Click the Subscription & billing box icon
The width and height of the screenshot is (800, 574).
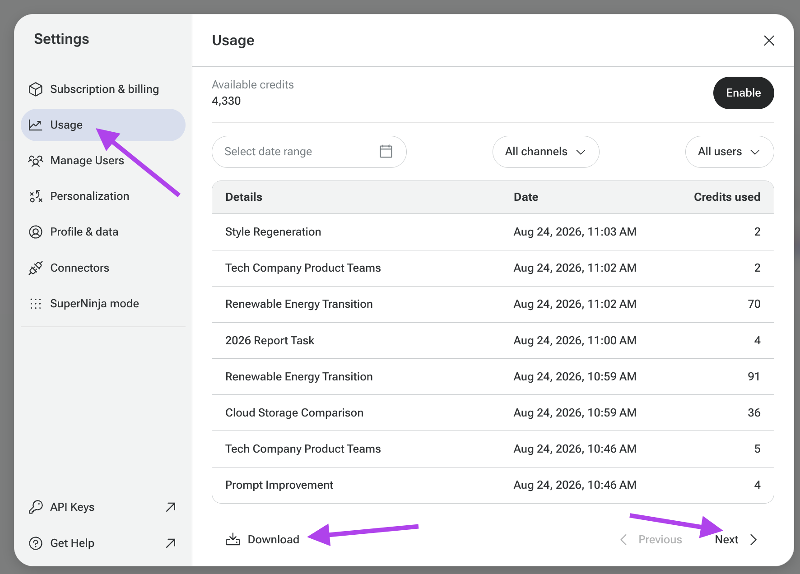[36, 89]
